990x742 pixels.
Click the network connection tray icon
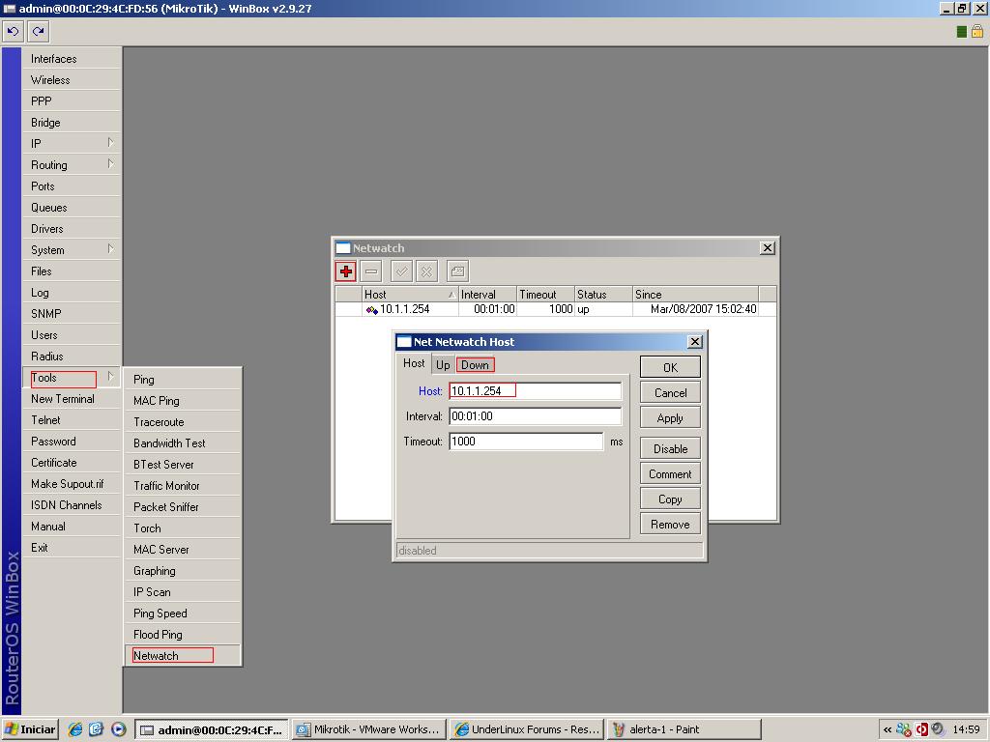pos(904,730)
